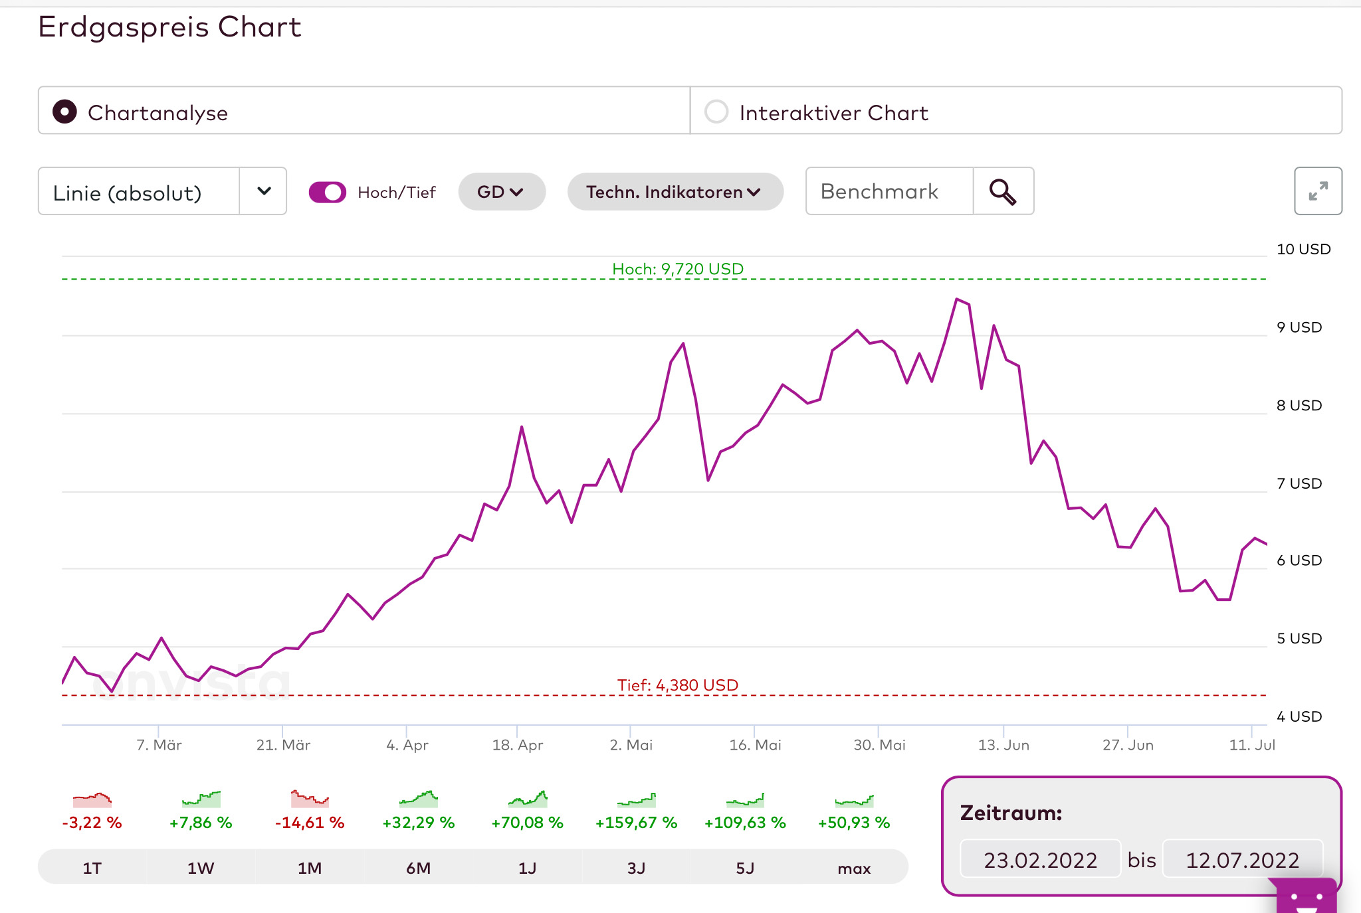This screenshot has width=1361, height=913.
Task: Select the 3J period button
Action: click(636, 868)
